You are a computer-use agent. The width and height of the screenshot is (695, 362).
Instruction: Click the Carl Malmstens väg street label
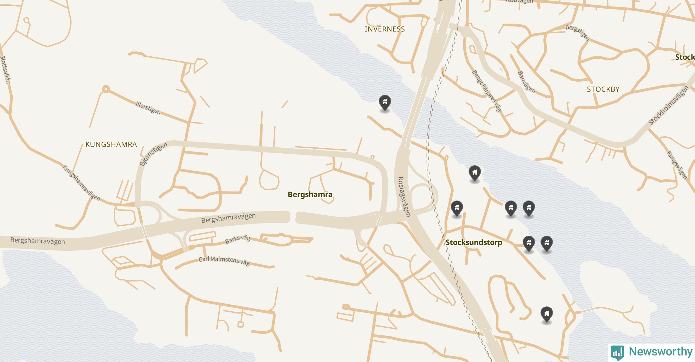point(224,261)
